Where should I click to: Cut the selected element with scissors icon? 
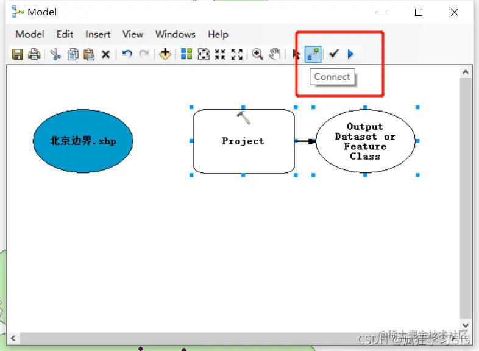tap(55, 54)
